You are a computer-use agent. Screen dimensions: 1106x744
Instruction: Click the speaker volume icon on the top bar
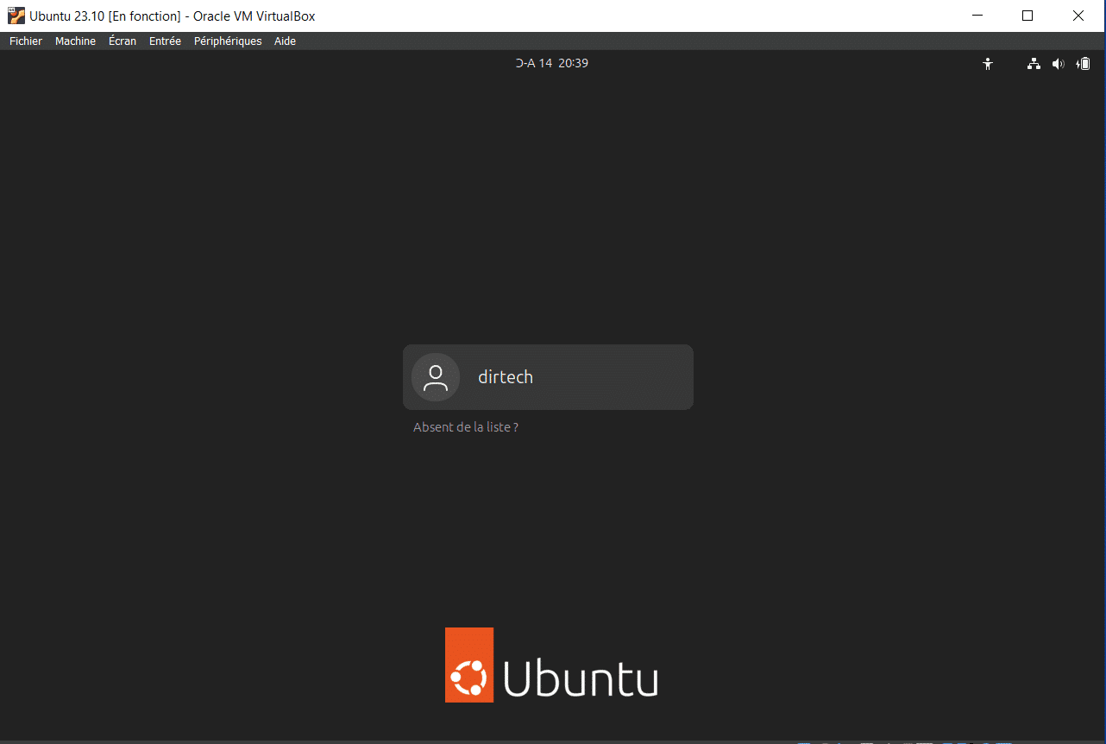[1058, 63]
